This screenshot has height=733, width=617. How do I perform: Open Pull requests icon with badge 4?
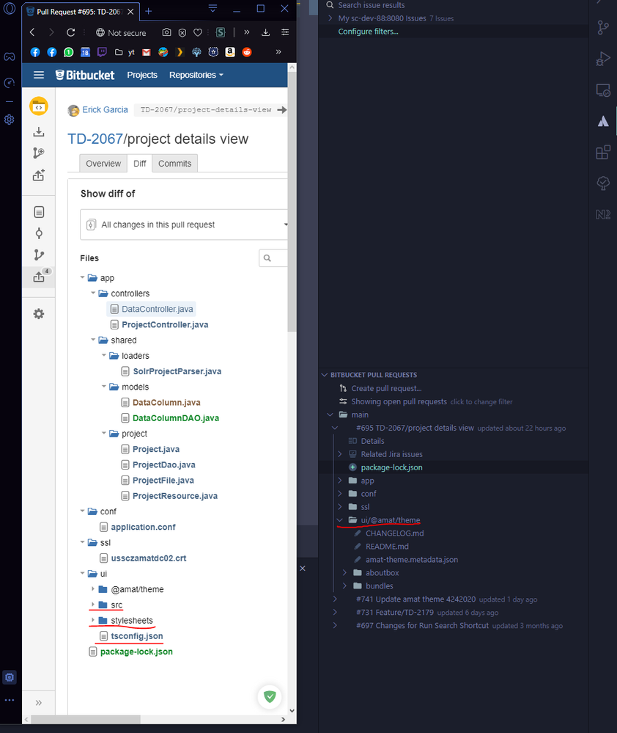[x=39, y=277]
